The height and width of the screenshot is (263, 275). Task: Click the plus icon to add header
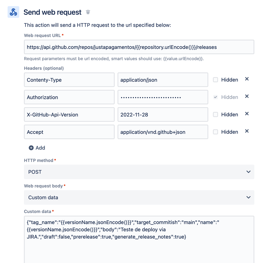[x=31, y=148]
